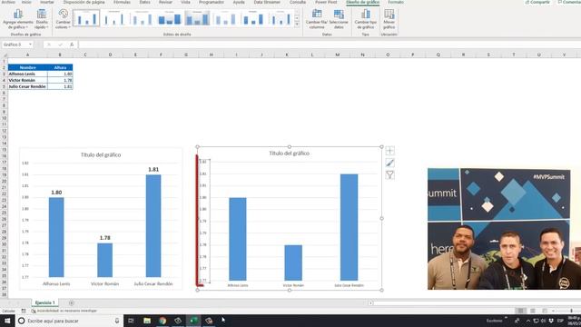Apply the seventh chart style thumbnail
This screenshot has width=581, height=327.
point(252,18)
